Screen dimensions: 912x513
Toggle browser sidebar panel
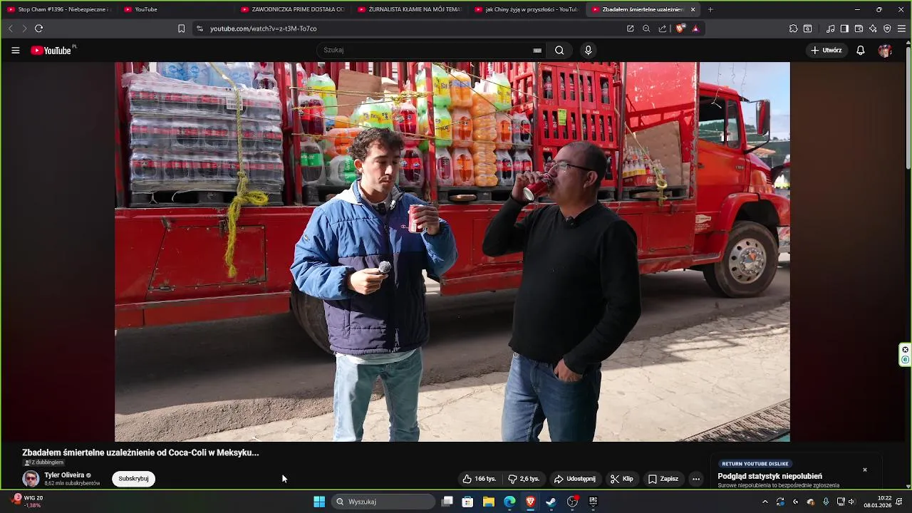(x=844, y=28)
